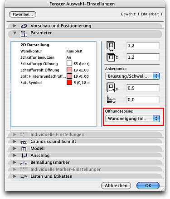Click the reveal depth icon beside 0,0
This screenshot has width=170, height=199.
coord(111,99)
